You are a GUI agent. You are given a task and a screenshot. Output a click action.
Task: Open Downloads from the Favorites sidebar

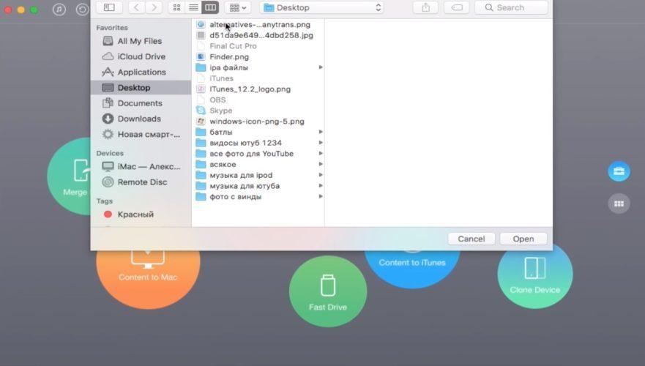tap(139, 119)
